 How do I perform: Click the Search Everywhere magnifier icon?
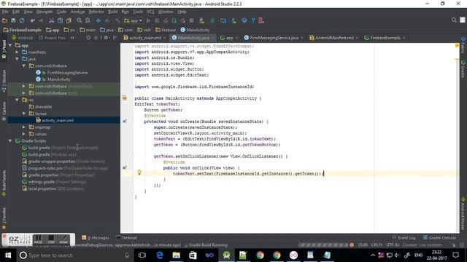454,20
